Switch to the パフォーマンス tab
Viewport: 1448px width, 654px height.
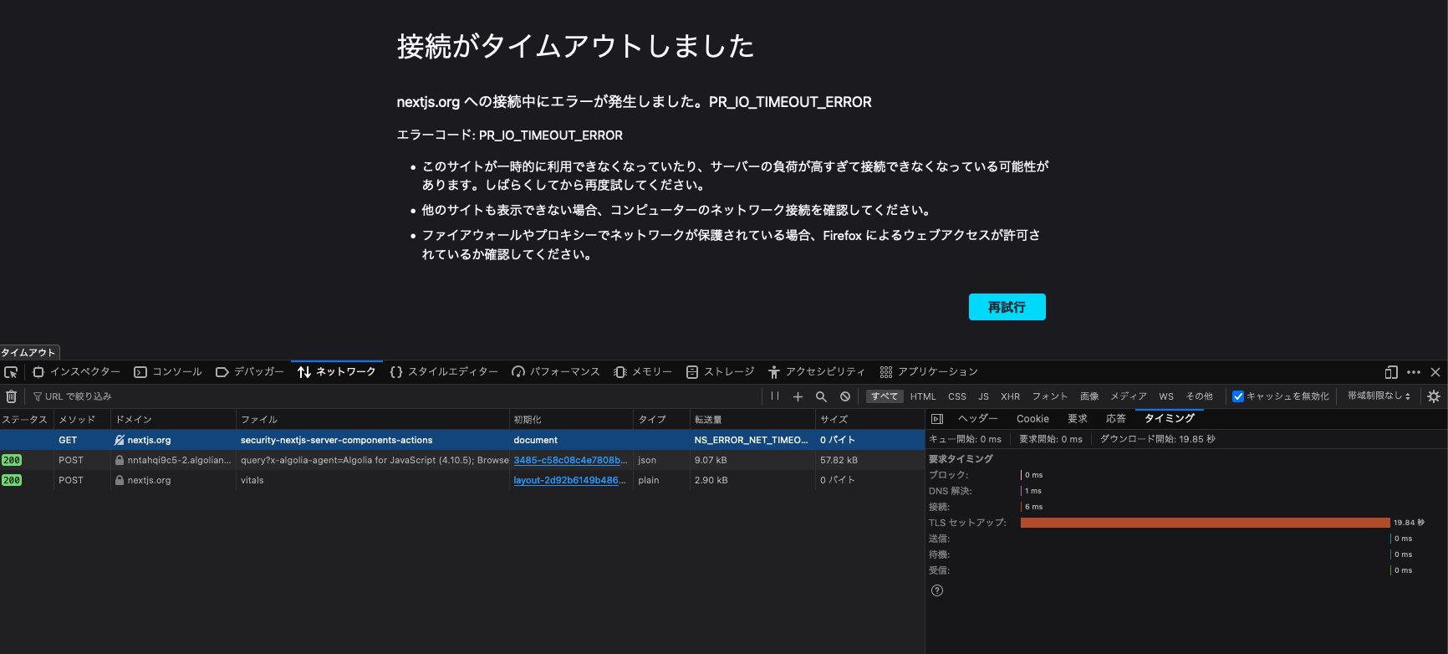click(x=556, y=372)
